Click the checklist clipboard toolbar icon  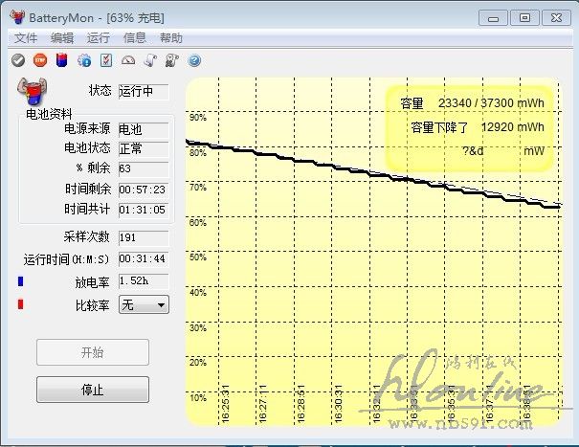[x=106, y=60]
